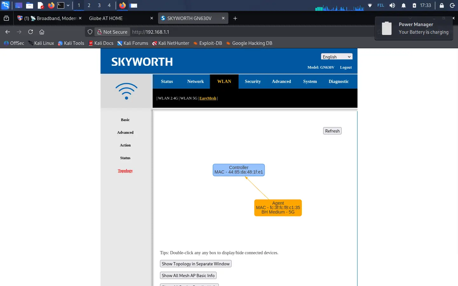Viewport: 458px width, 286px height.
Task: Select the WLAN 2.4G submenu
Action: point(168,98)
